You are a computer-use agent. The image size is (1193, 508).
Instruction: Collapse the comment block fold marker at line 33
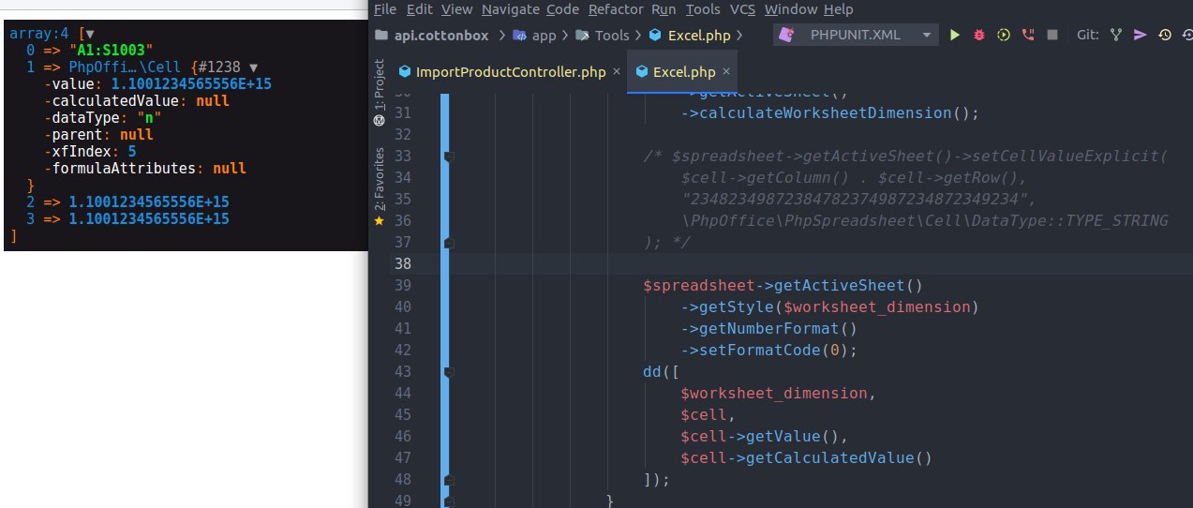(x=450, y=156)
